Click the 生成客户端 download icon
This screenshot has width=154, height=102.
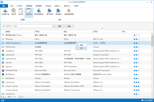5,10
